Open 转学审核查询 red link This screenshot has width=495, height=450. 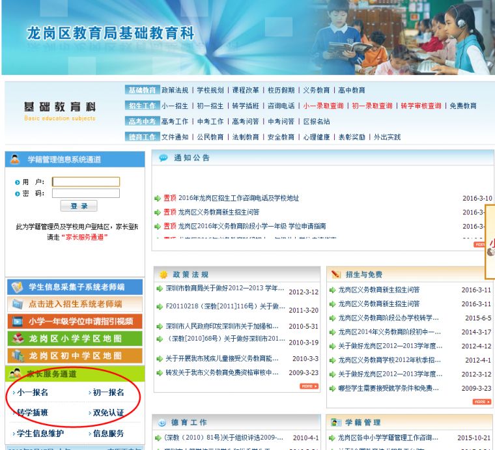[x=421, y=105]
